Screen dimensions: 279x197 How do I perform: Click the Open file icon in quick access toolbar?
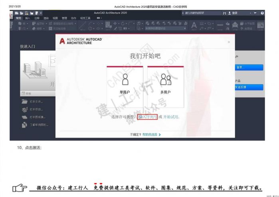[22, 13]
